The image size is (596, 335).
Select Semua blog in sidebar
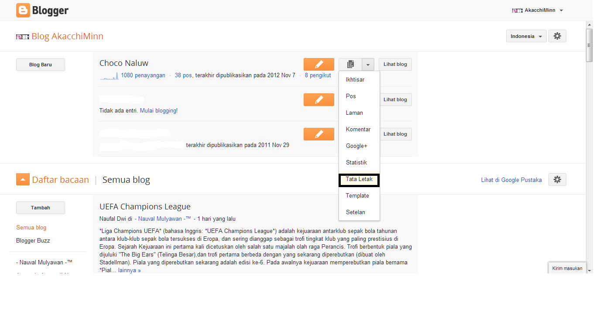click(x=31, y=228)
